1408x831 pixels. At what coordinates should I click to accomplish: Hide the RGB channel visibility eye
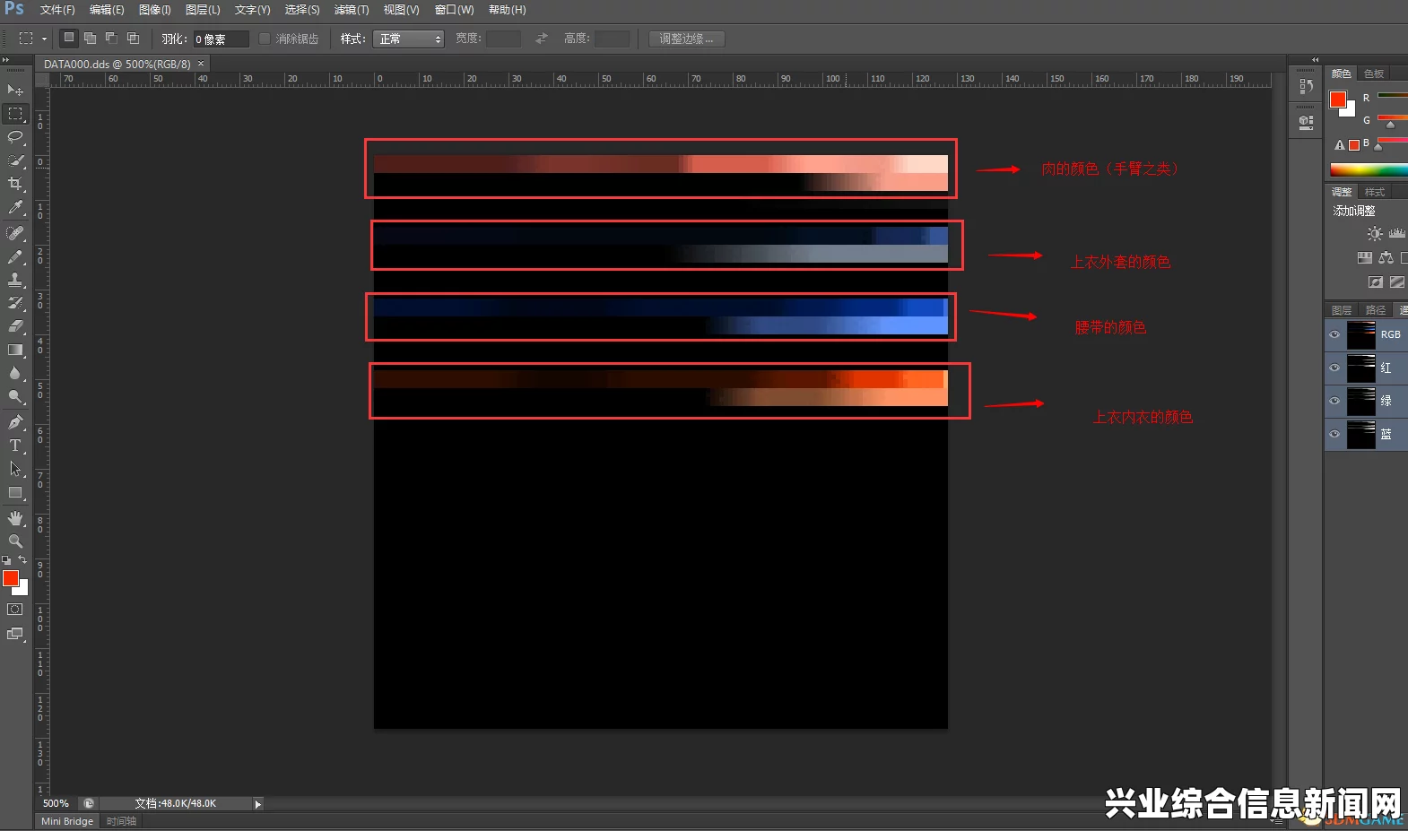point(1334,335)
